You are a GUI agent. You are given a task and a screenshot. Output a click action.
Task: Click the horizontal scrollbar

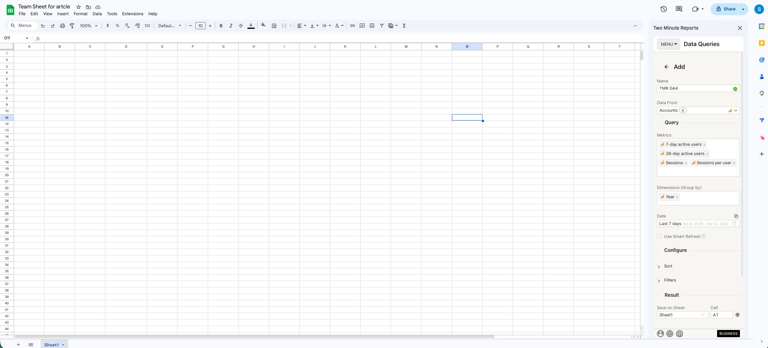tap(254, 336)
